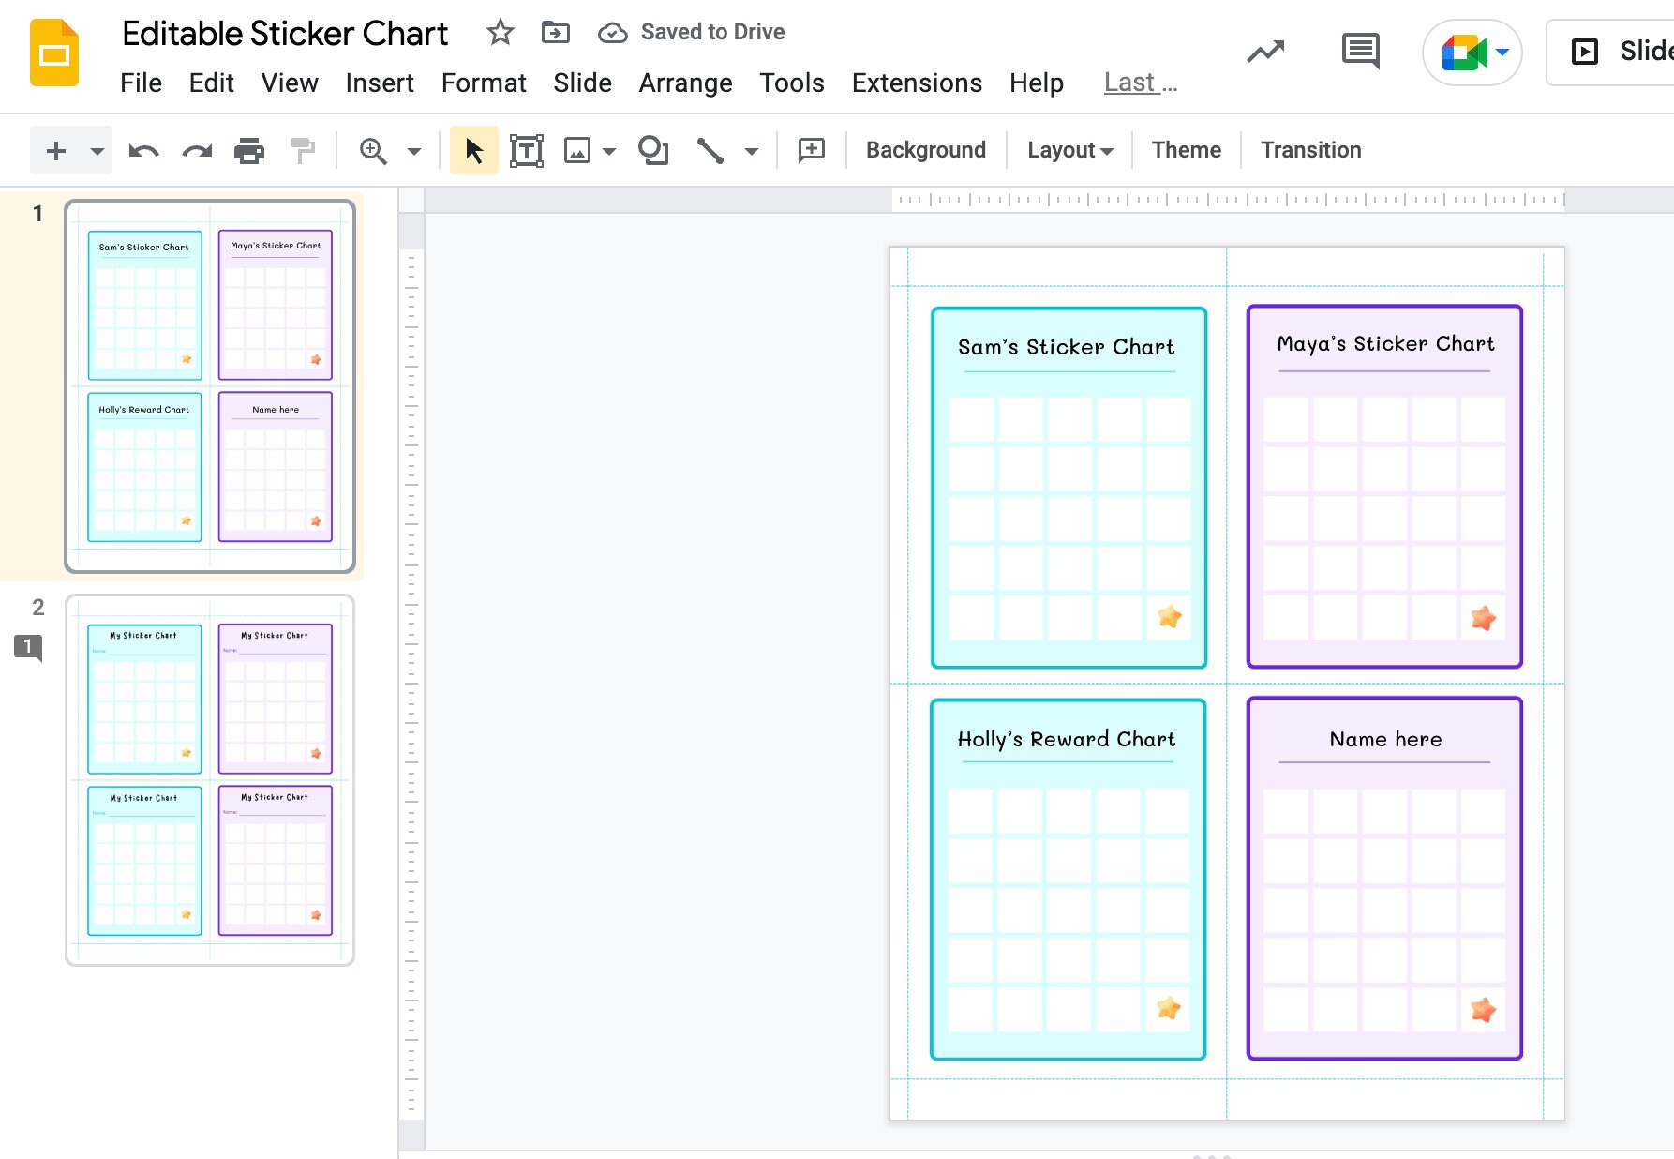Insert a text box
Image resolution: width=1674 pixels, height=1159 pixels.
[527, 150]
